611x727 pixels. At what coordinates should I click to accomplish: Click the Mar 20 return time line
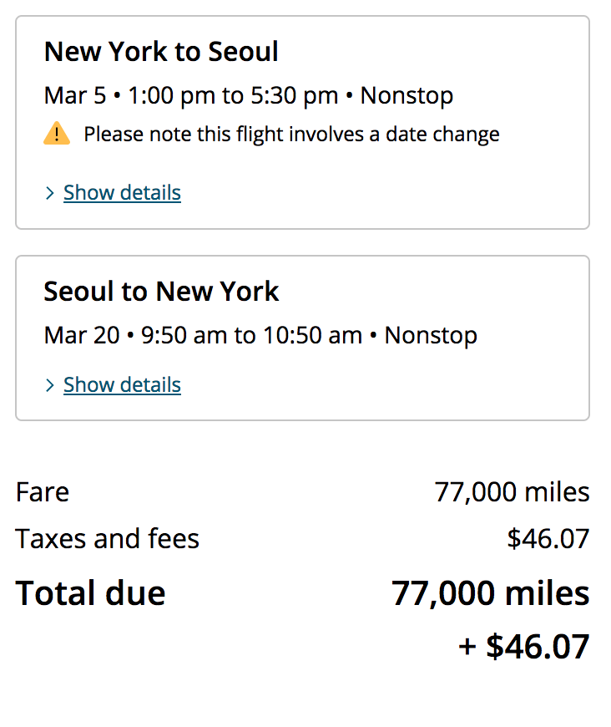pos(260,336)
